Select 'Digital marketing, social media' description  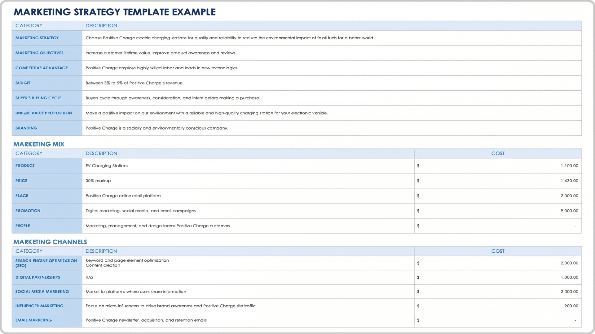[248, 211]
